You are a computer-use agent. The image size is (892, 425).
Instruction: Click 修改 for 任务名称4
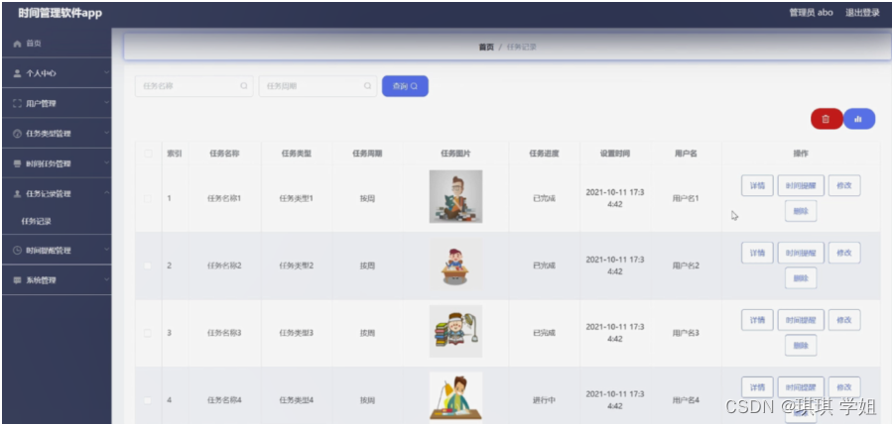click(x=844, y=387)
